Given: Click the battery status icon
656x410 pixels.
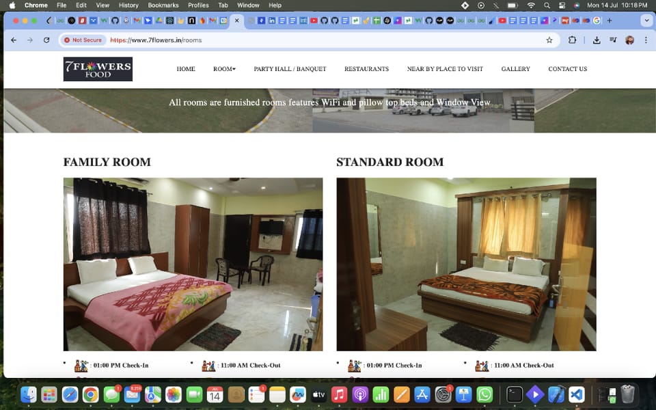Looking at the screenshot, I should click(513, 5).
